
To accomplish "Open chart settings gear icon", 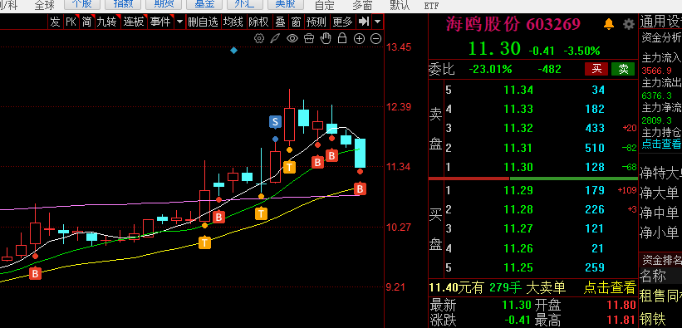I will 259,39.
